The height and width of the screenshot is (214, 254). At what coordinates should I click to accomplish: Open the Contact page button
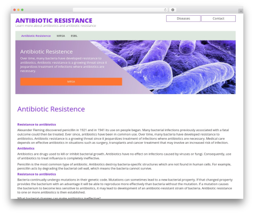pyautogui.click(x=218, y=19)
